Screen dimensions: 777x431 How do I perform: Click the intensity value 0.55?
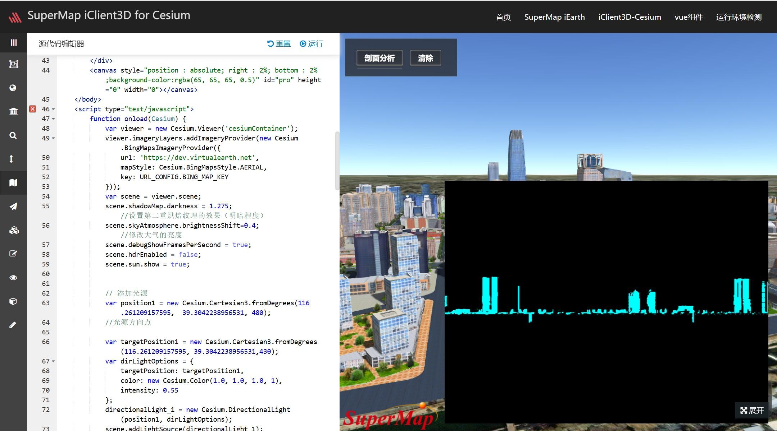click(171, 390)
